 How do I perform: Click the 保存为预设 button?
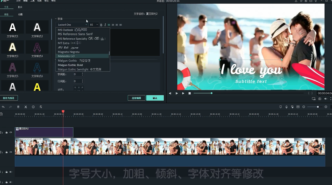coord(9,98)
